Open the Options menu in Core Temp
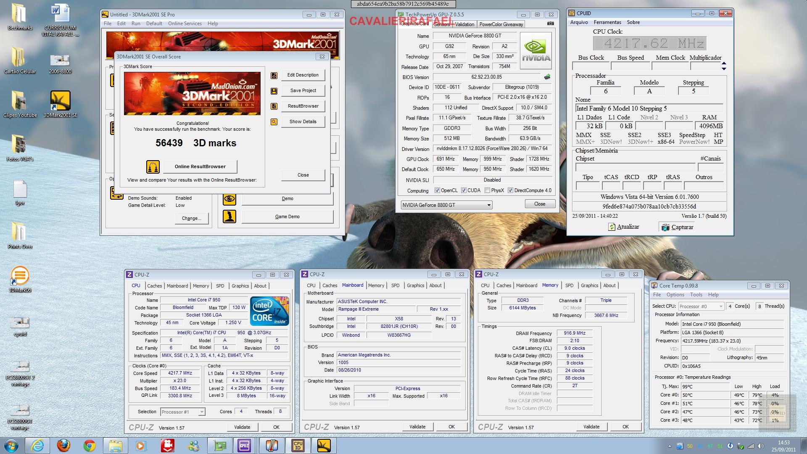The height and width of the screenshot is (454, 807). click(x=675, y=295)
